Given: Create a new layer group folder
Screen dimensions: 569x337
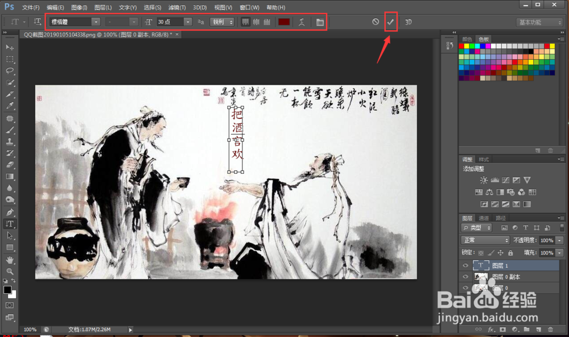Looking at the screenshot, I should coord(526,330).
